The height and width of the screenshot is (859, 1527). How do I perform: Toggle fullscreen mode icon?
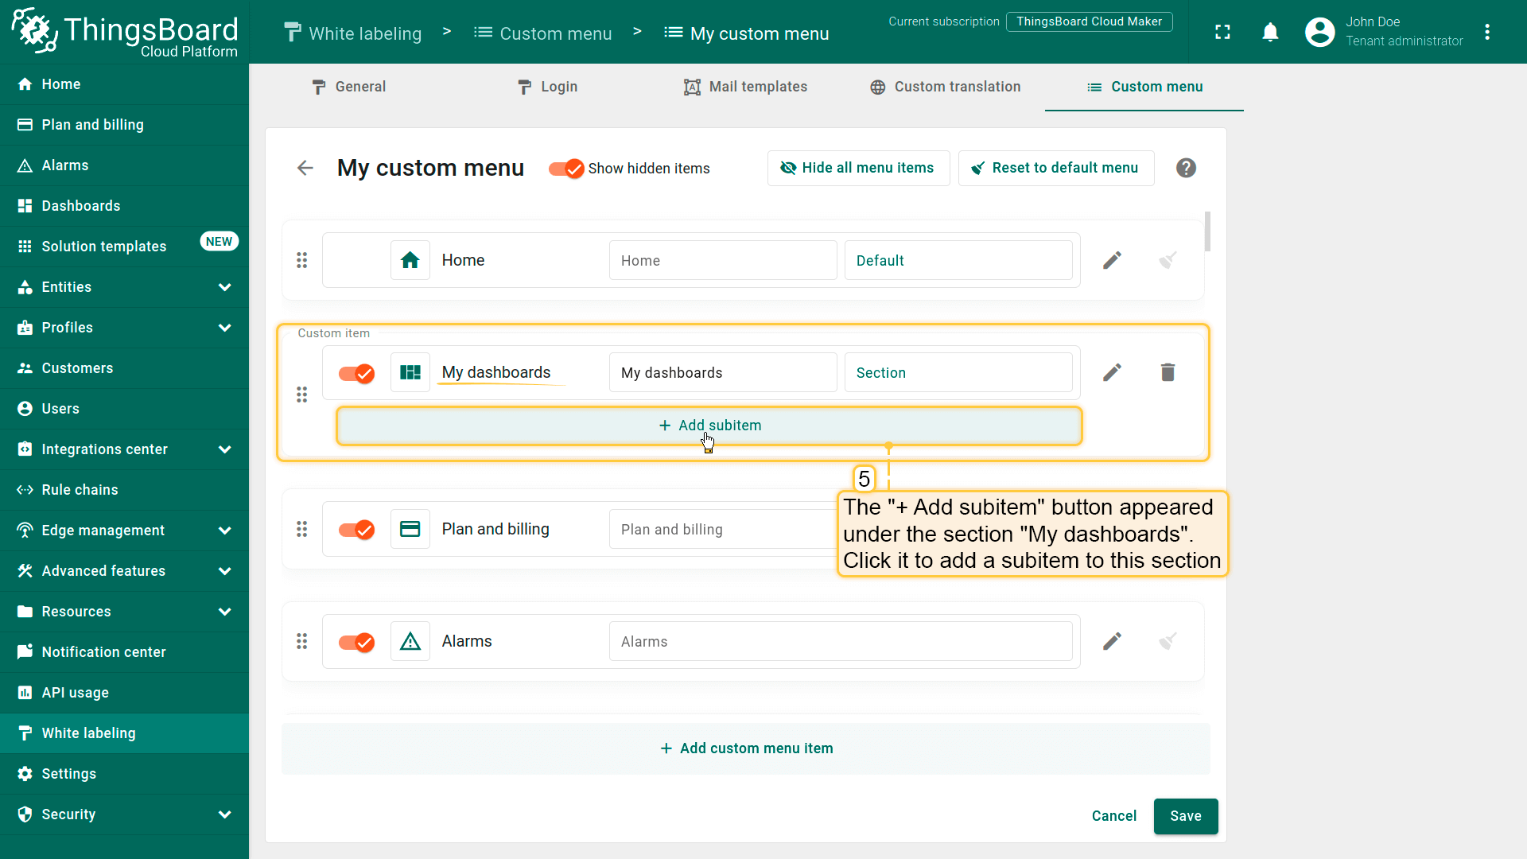coord(1222,32)
